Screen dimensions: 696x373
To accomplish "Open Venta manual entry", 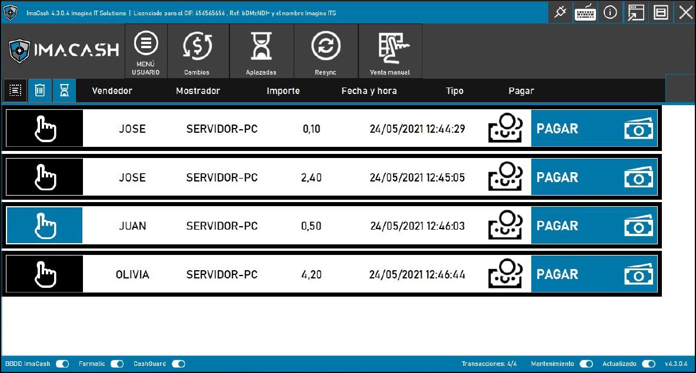I will coord(389,52).
